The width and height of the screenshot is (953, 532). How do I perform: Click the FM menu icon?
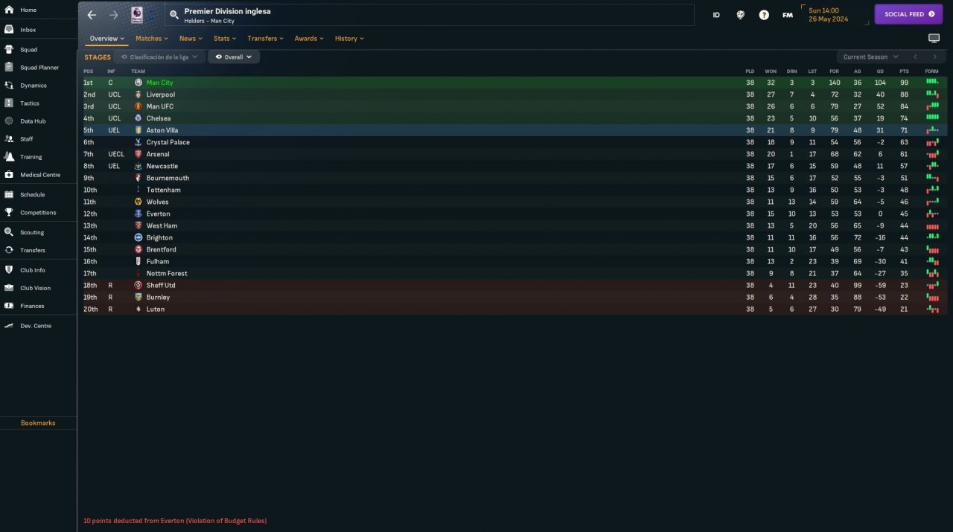[x=788, y=15]
